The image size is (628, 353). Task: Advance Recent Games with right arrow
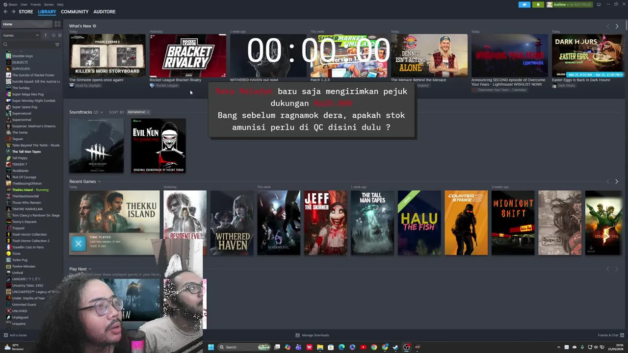[617, 181]
